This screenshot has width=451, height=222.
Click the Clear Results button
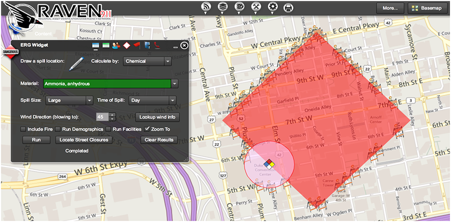click(159, 140)
